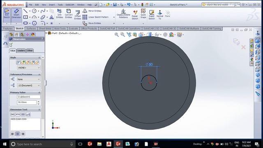Select center justify dimension text
The width and height of the screenshot is (263, 148).
18,134
